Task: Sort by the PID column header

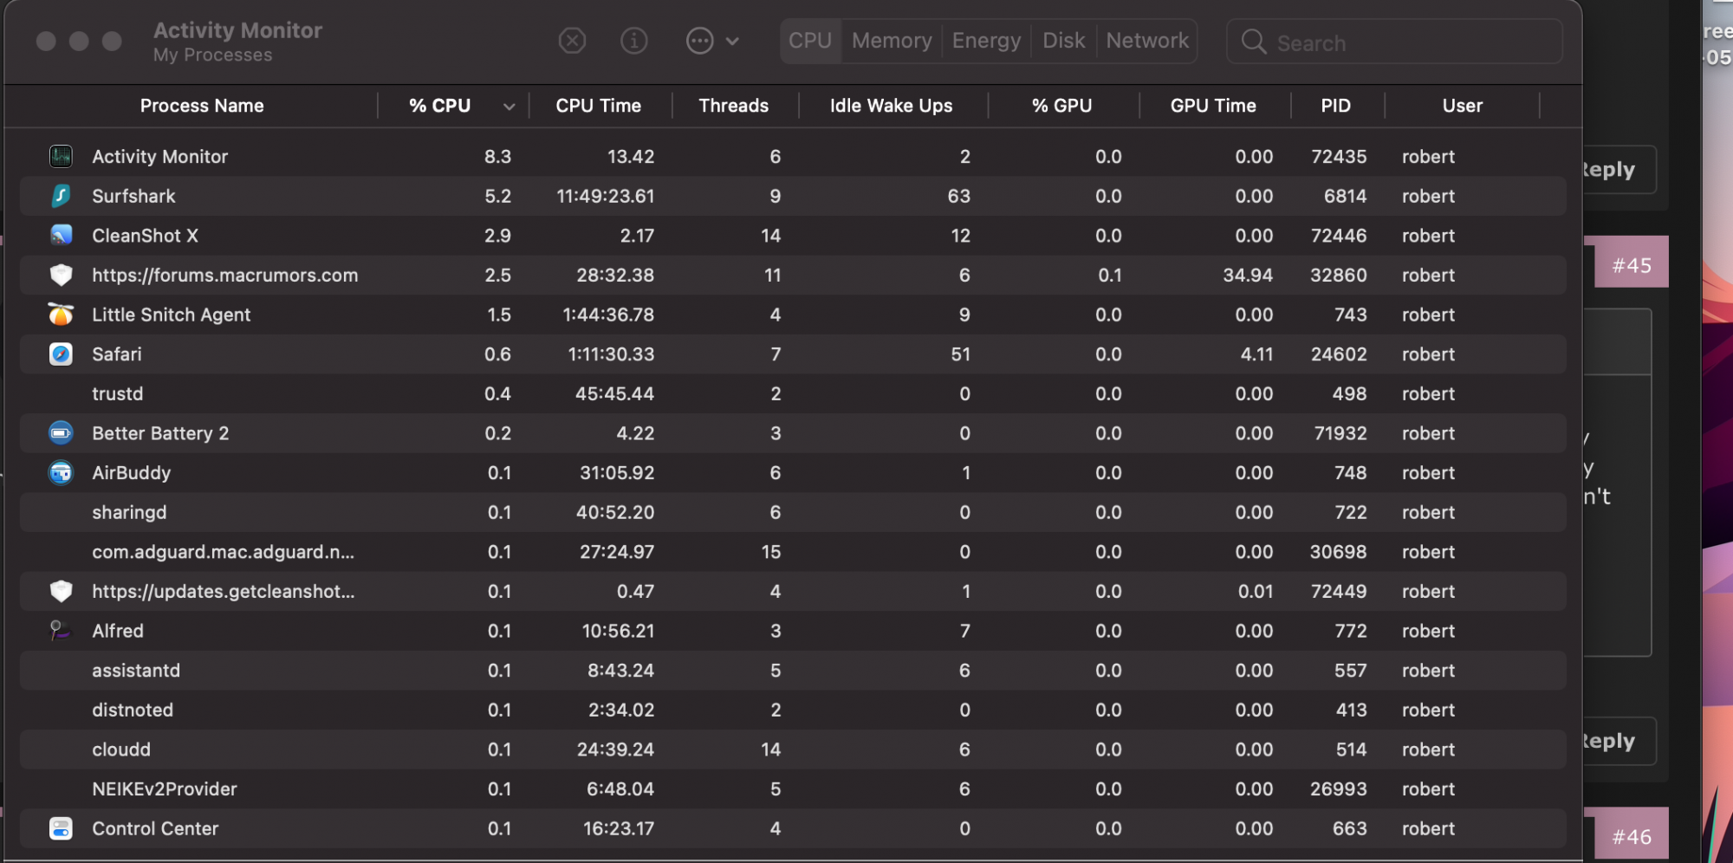Action: pyautogui.click(x=1335, y=106)
